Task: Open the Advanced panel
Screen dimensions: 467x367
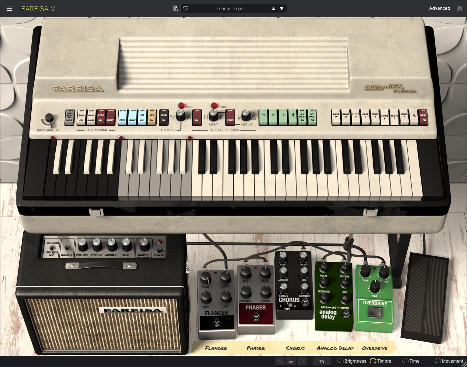Action: click(x=439, y=8)
